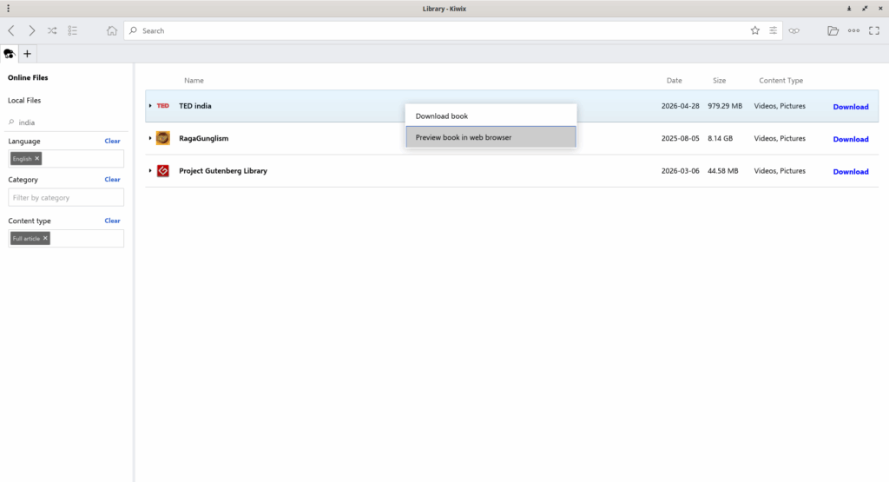Click the RagaGunglism book icon

[162, 138]
